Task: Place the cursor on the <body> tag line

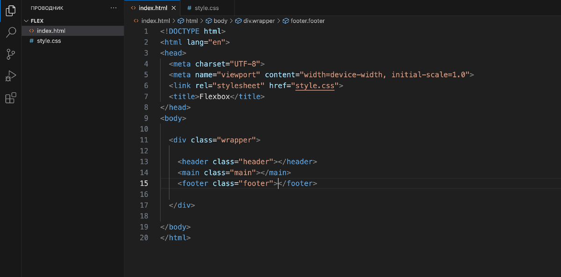Action: click(x=173, y=118)
